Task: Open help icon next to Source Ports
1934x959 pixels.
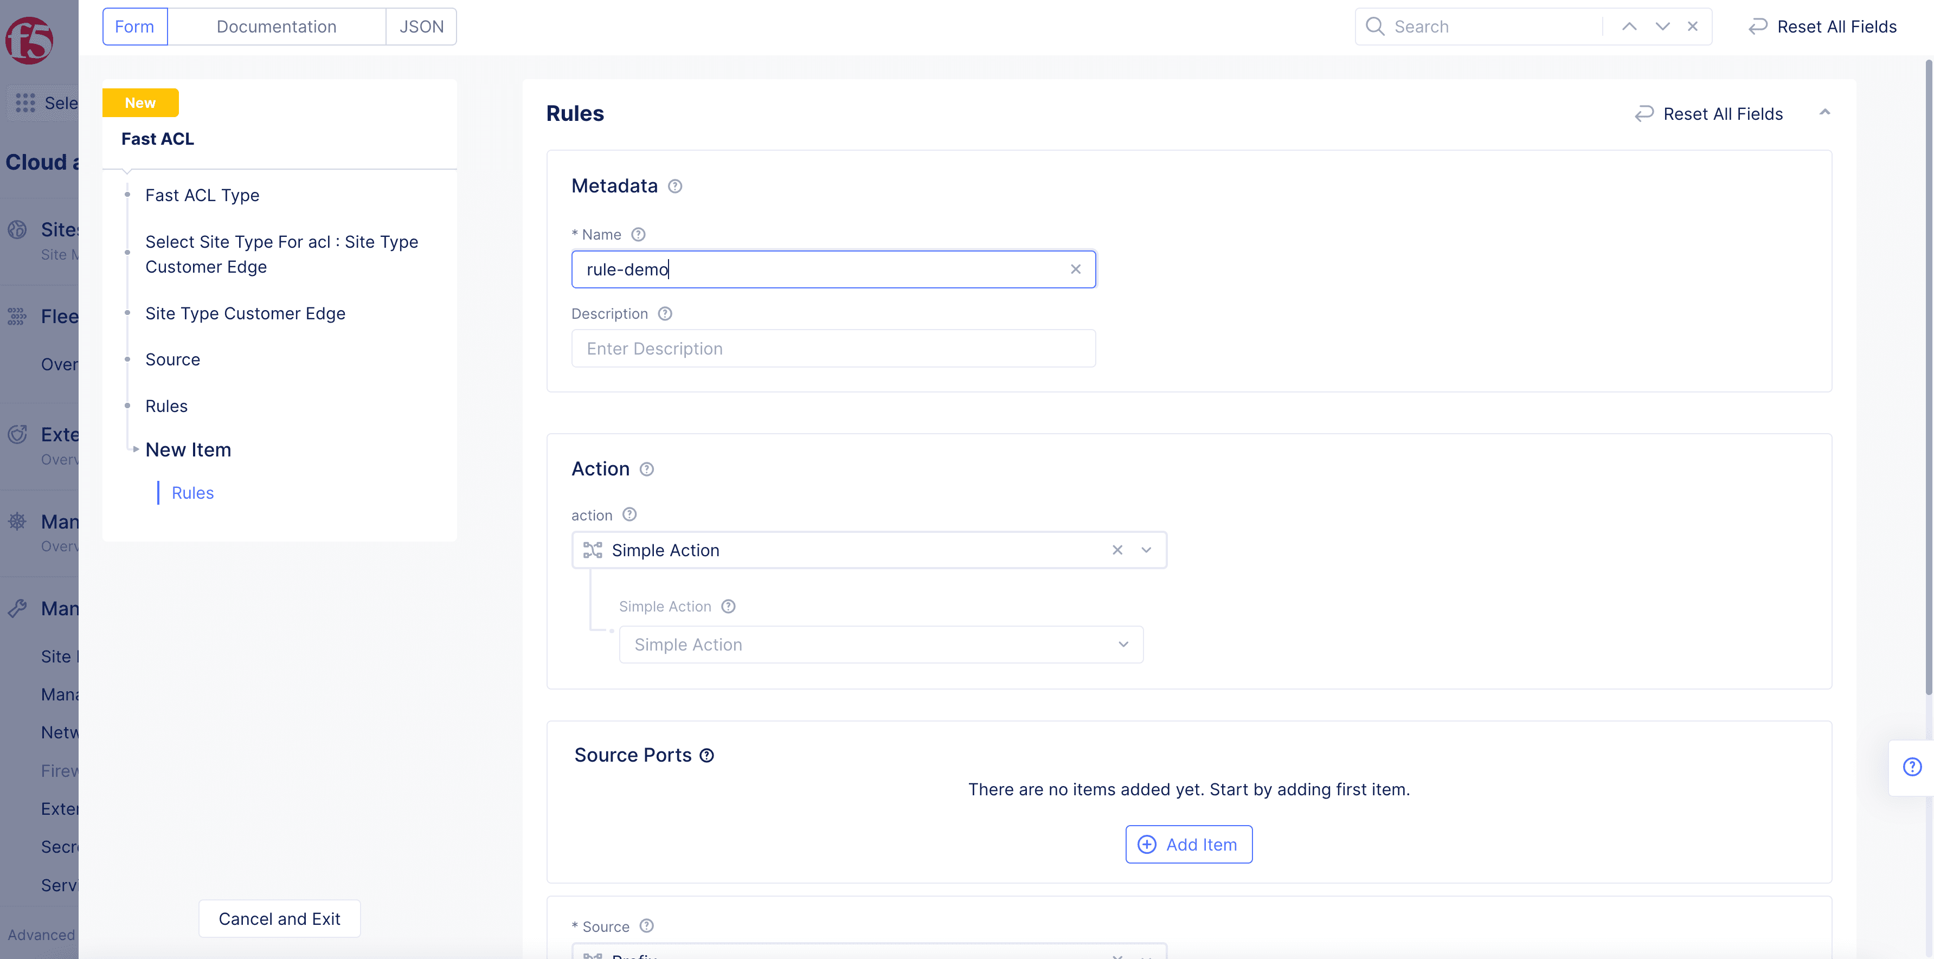Action: point(706,756)
